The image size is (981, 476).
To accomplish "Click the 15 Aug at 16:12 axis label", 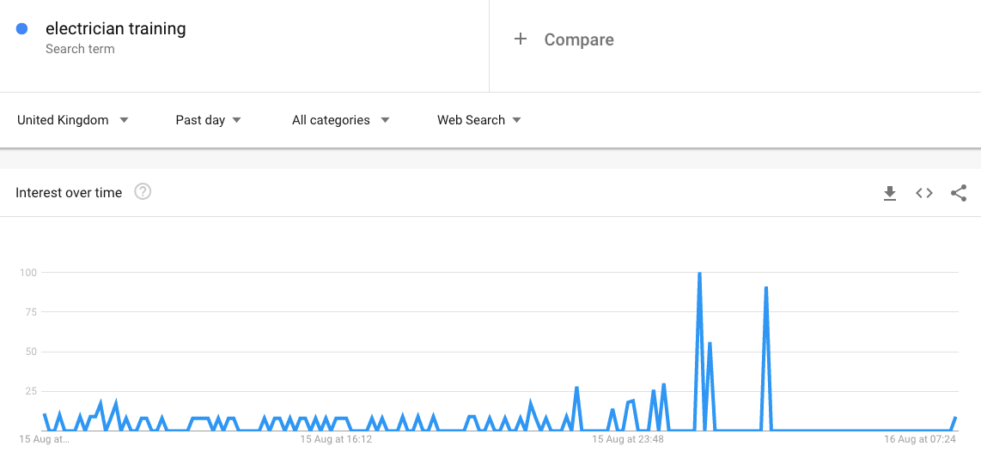I will tap(336, 440).
